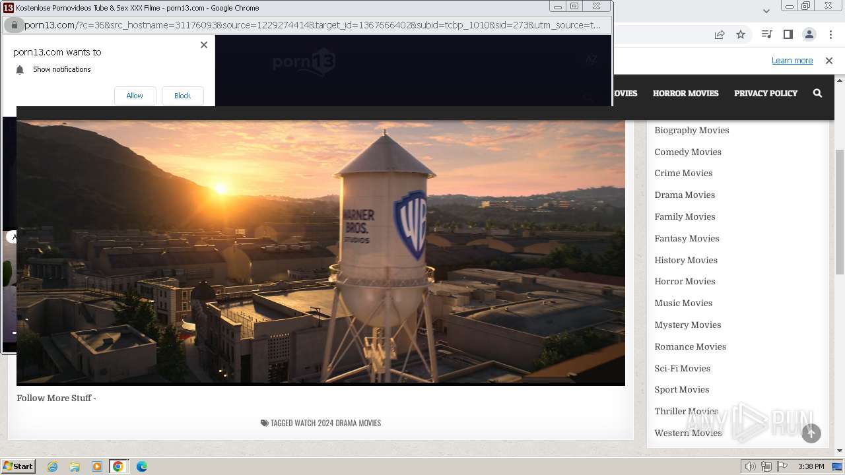The height and width of the screenshot is (475, 845).
Task: Open Windows Media Player taskbar icon
Action: coord(96,466)
